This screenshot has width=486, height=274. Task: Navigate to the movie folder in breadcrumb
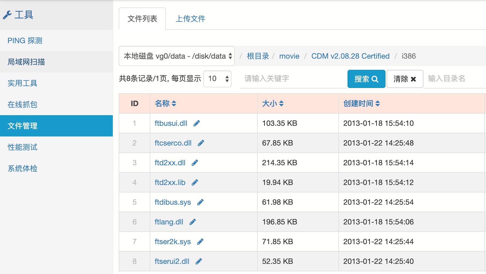pyautogui.click(x=289, y=56)
